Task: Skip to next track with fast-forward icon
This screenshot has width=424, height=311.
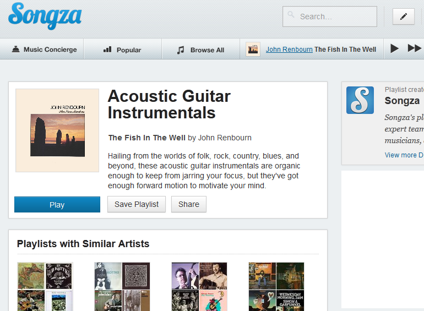Action: (x=414, y=49)
